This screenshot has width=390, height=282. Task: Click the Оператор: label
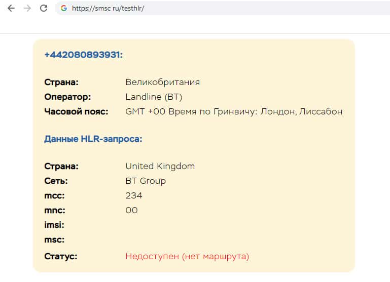coord(67,97)
